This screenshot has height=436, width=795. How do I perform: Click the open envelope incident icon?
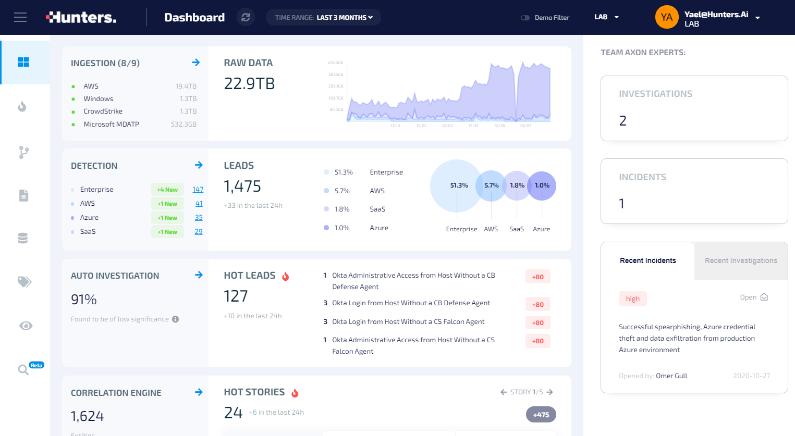764,297
